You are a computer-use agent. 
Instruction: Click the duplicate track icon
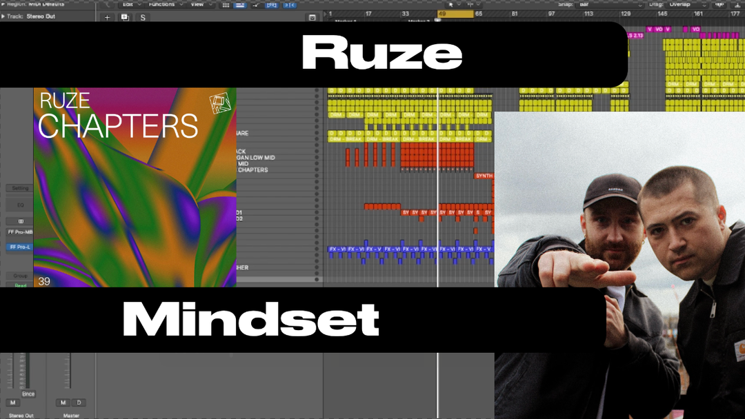click(125, 17)
